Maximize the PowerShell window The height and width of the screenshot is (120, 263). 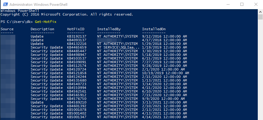tap(242, 4)
